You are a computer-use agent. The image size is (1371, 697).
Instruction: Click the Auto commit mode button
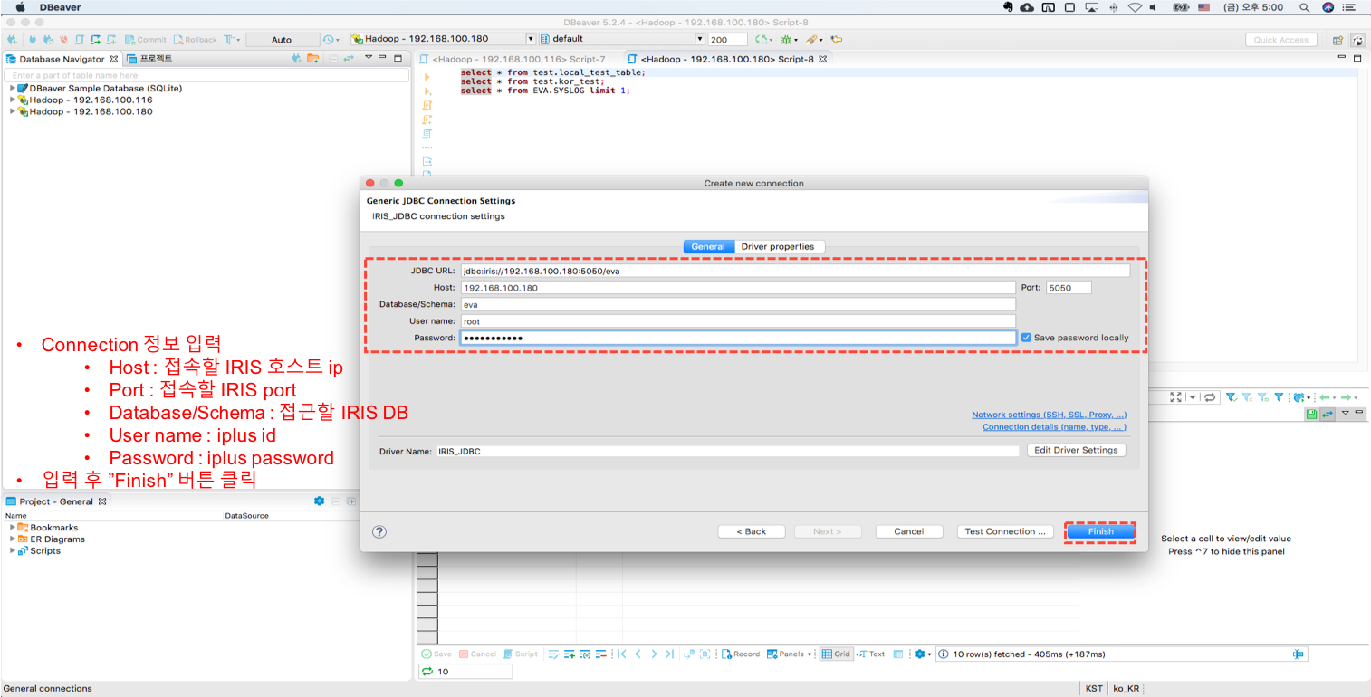coord(282,40)
